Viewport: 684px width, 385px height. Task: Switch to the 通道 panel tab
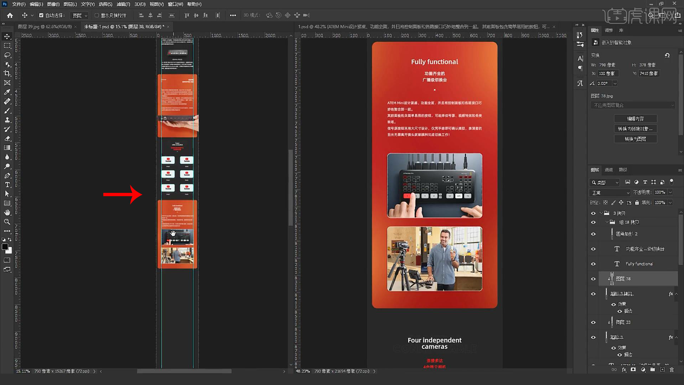[609, 170]
